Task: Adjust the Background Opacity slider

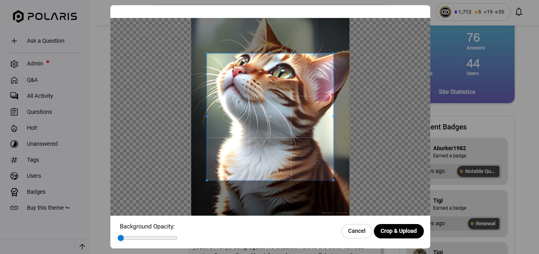Action: click(x=148, y=238)
